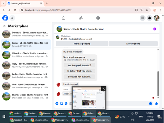Viewport: 164px width, 123px height.
Task: Send quick reply Yes. Are you interested?
Action: tap(79, 65)
